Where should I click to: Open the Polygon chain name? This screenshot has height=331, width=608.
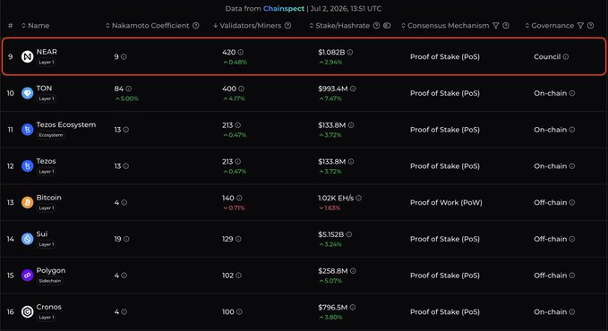51,270
